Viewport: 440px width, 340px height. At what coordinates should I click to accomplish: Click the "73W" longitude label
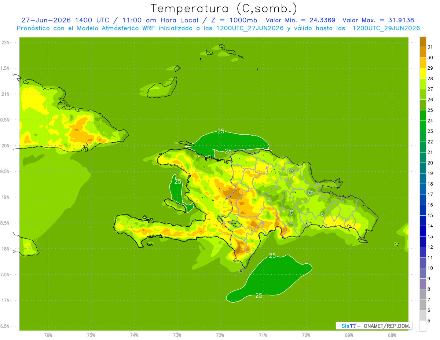(177, 335)
